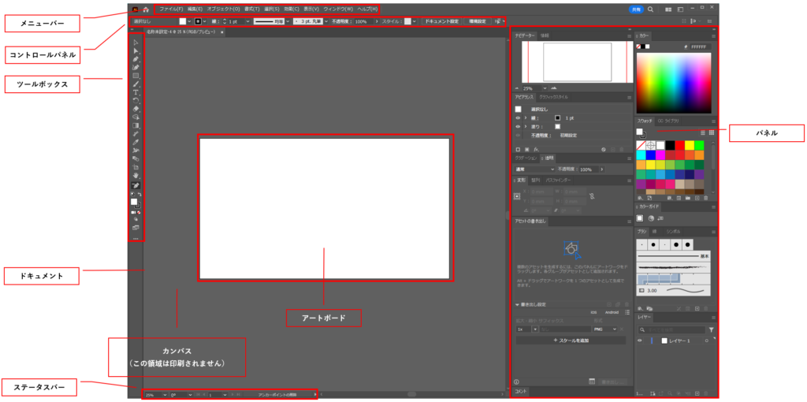807x402 pixels.
Task: Open the ファイル(F) menu
Action: point(170,9)
